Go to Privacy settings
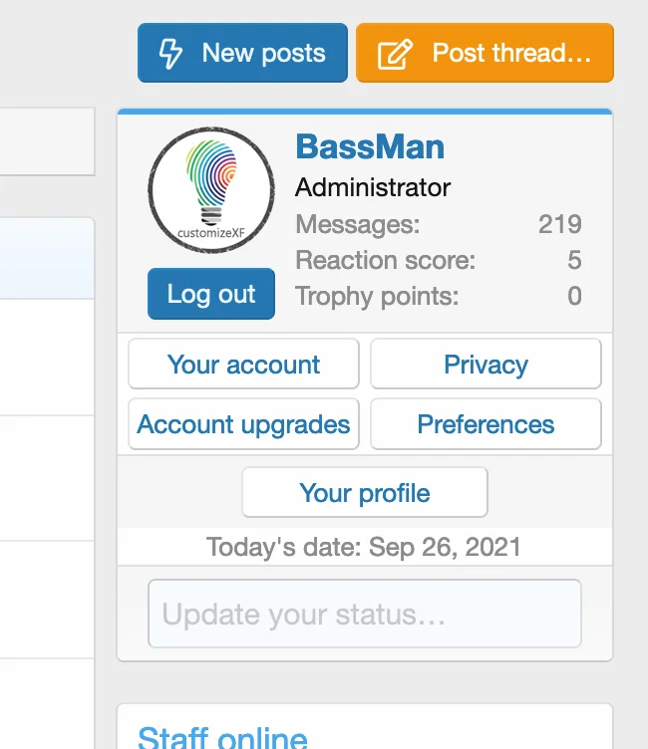Viewport: 648px width, 749px height. (x=486, y=365)
